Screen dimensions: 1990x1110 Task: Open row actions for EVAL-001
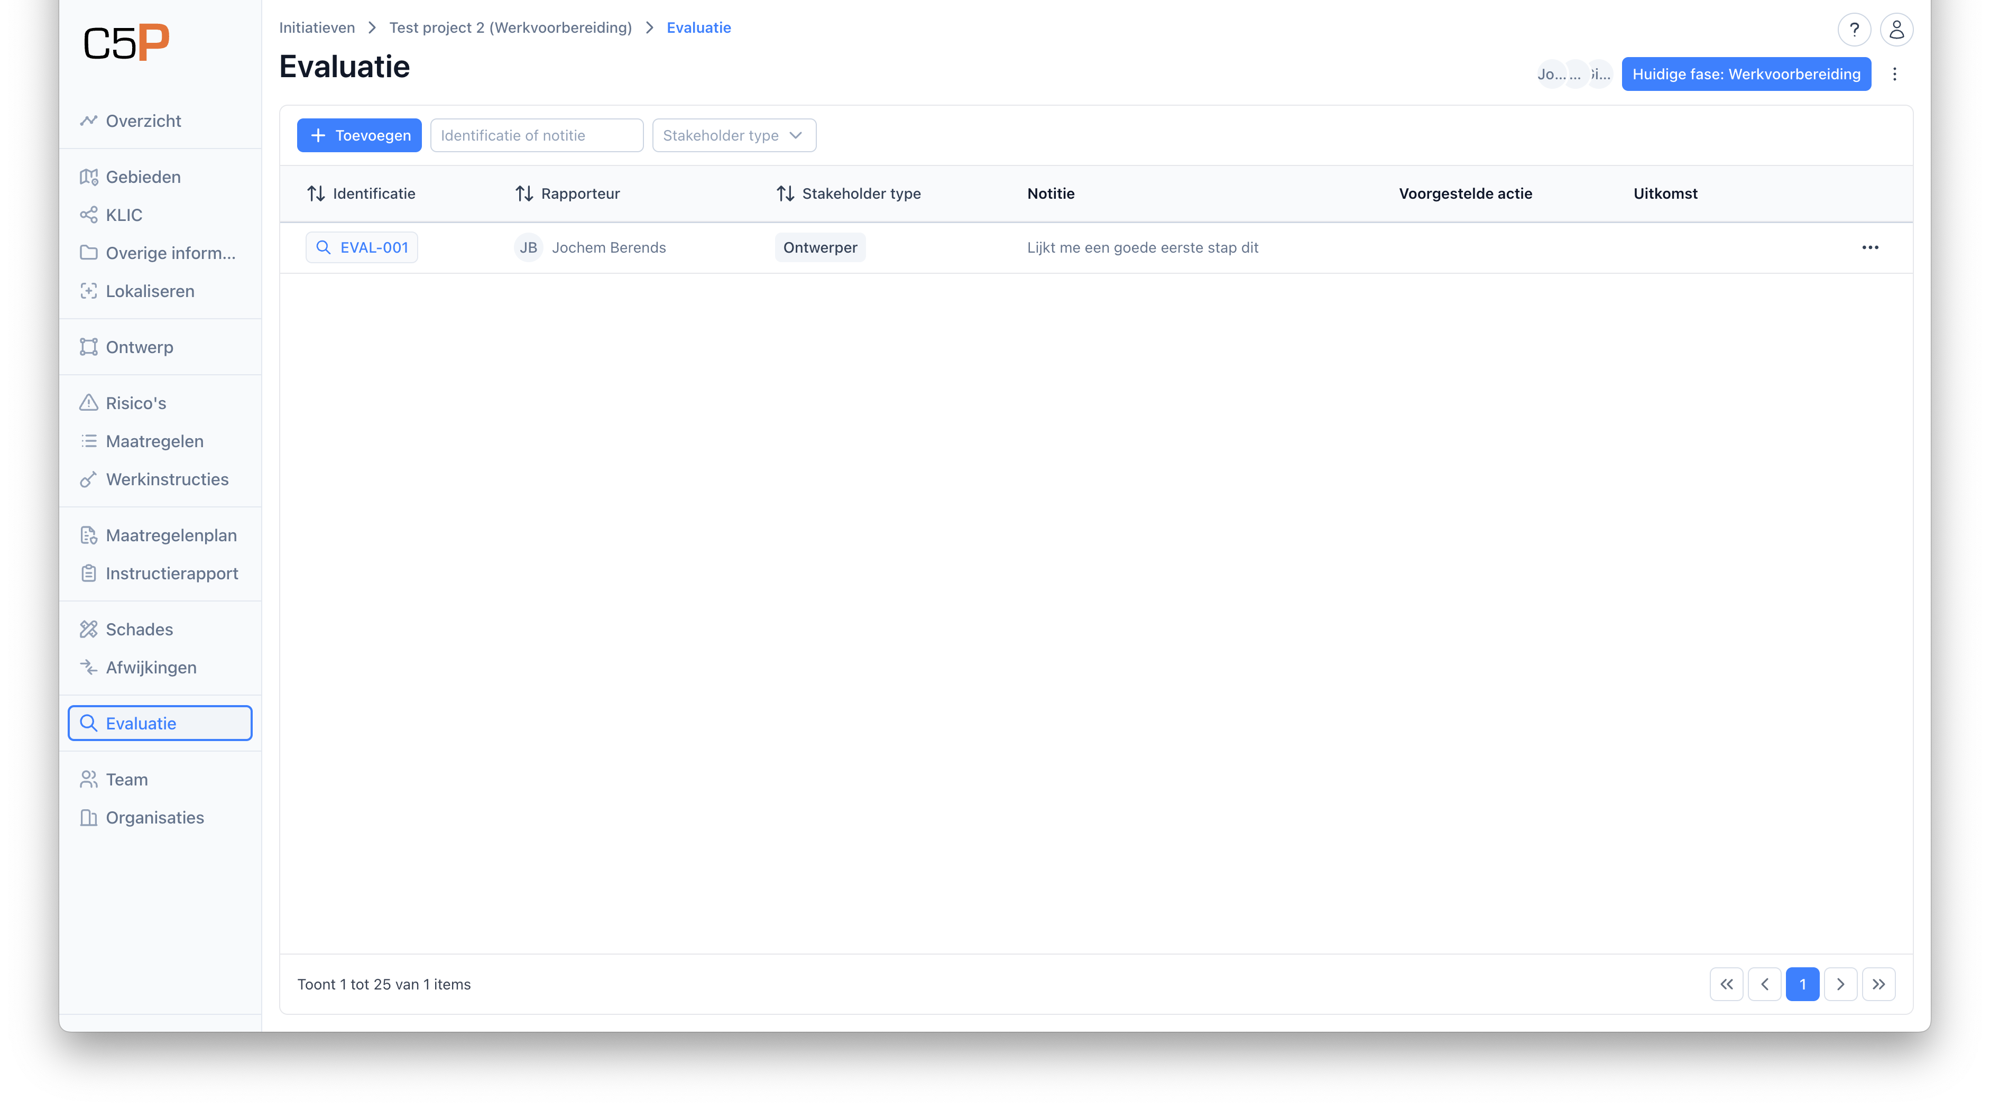[1869, 247]
